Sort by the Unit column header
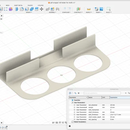The width and height of the screenshot is (130, 130). [x=106, y=97]
